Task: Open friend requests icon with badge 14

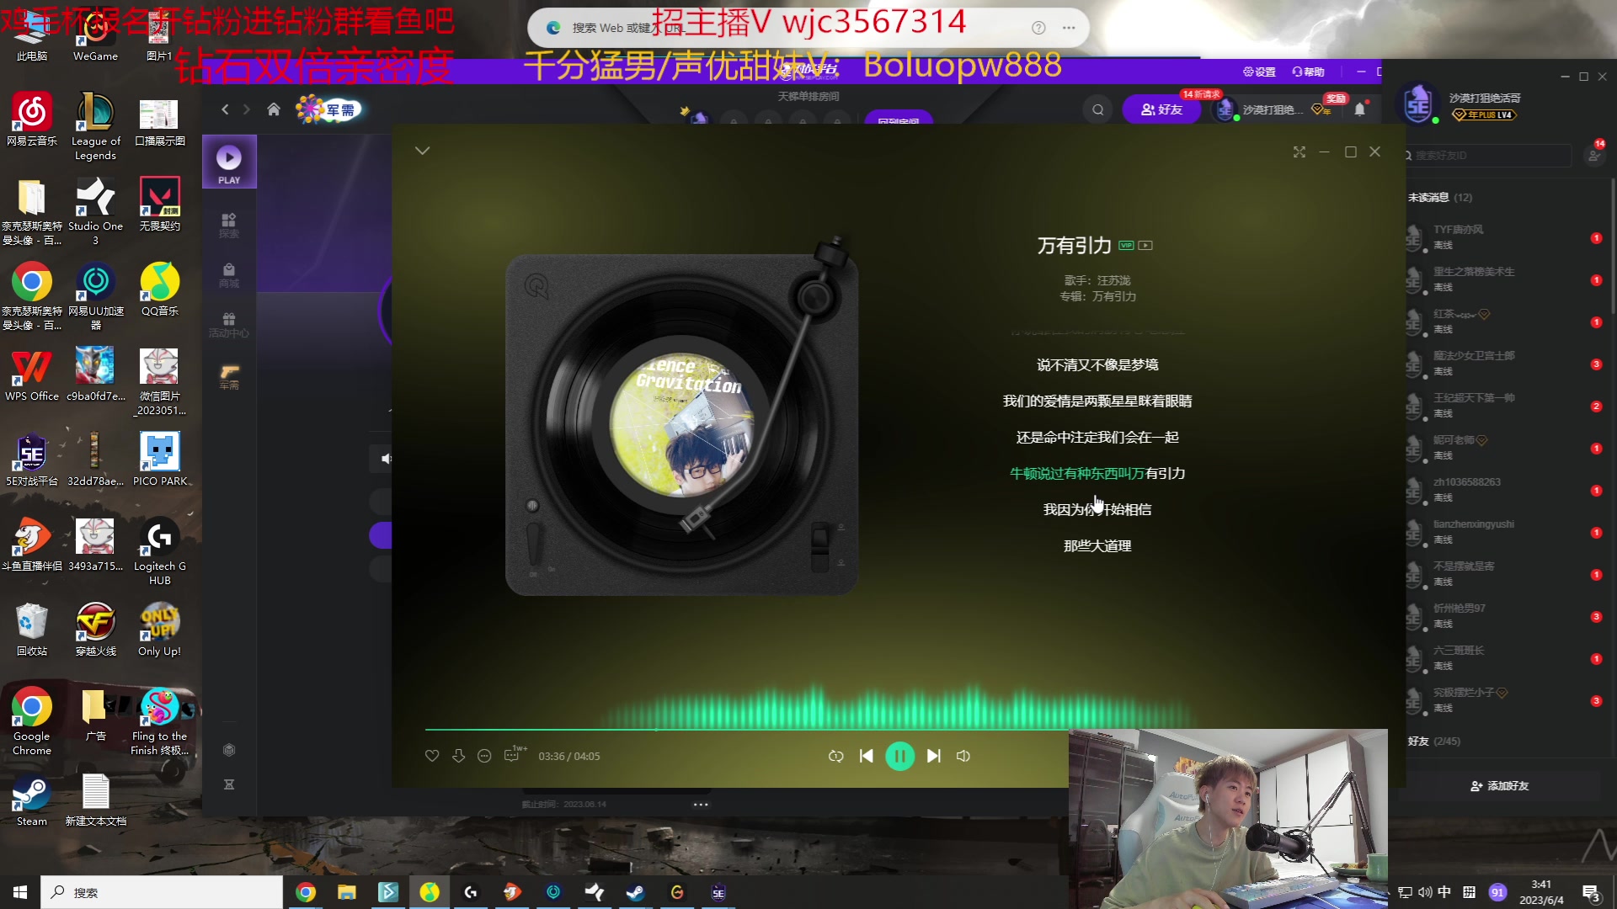Action: pos(1594,154)
